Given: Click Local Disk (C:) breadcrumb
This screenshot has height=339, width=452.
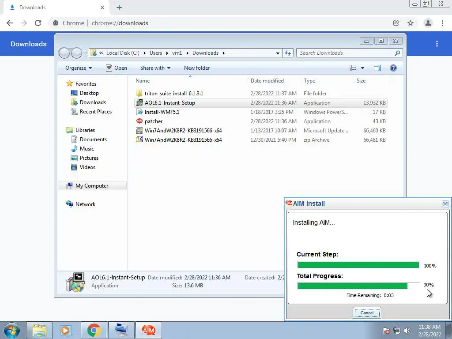Looking at the screenshot, I should tap(123, 53).
